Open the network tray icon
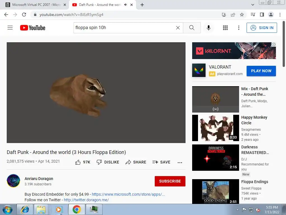The width and height of the screenshot is (286, 215). (251, 210)
